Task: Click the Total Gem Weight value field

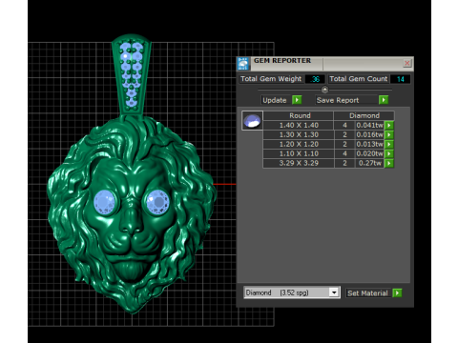Action: [315, 79]
